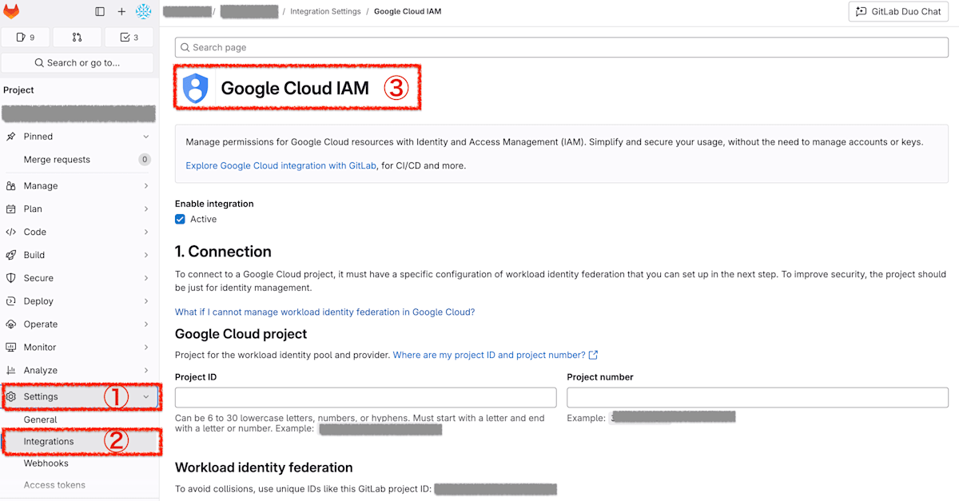This screenshot has width=959, height=501.
Task: Open Where are my project ID link
Action: point(489,355)
